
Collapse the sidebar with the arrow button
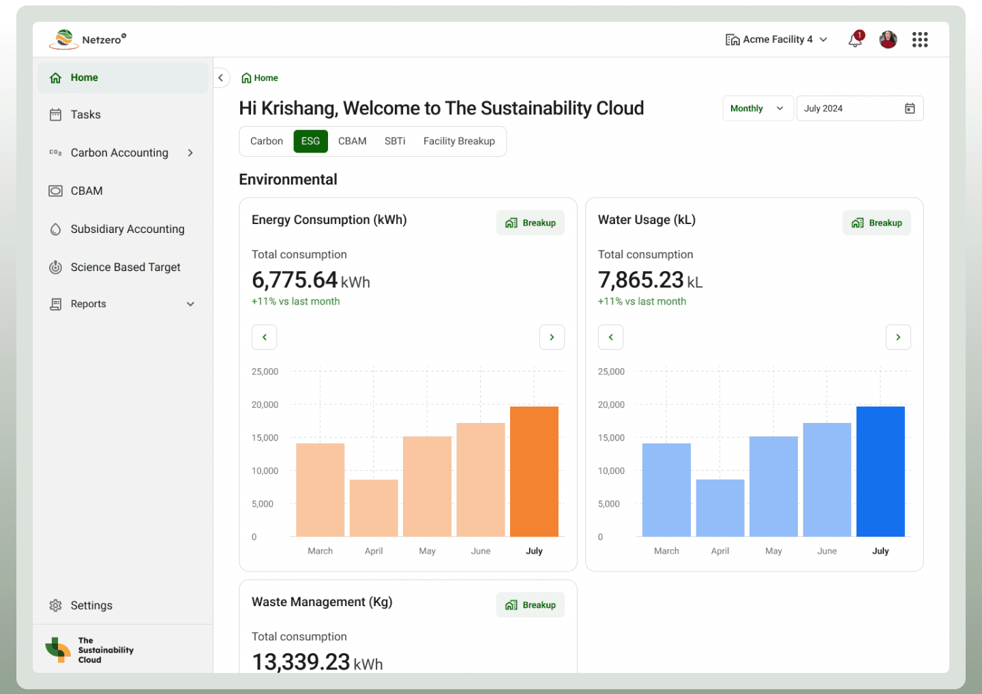[x=221, y=78]
